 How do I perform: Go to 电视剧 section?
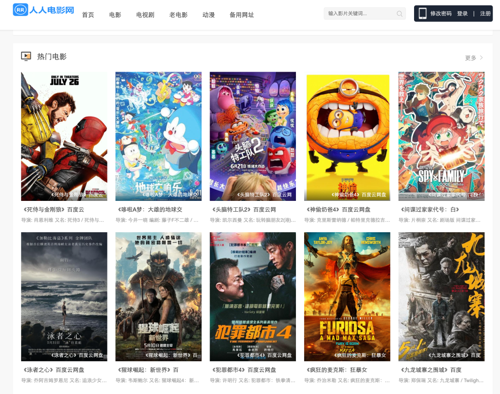pos(145,15)
